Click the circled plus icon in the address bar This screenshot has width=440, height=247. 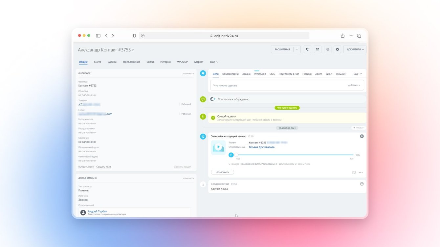(143, 36)
